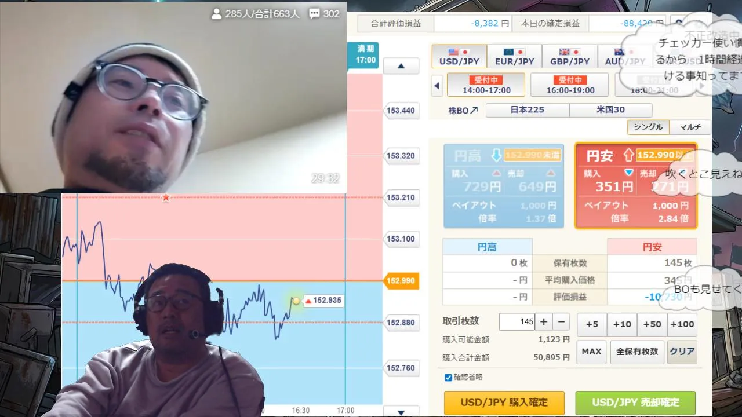Switch to シングル view mode
Viewport: 742px width, 417px height.
pos(648,127)
